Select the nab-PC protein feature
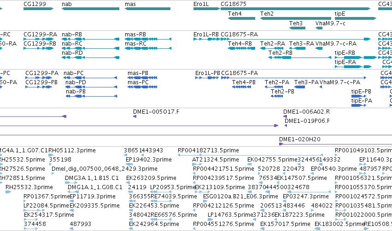 [x=91, y=78]
